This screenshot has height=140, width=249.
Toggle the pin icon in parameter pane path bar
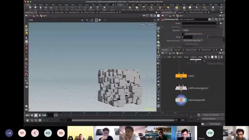tap(220, 16)
